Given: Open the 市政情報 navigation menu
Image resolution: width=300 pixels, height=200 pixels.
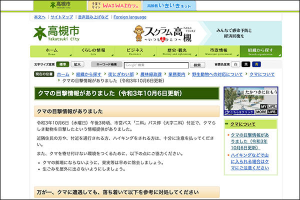Looking at the screenshot, I should pyautogui.click(x=218, y=51).
